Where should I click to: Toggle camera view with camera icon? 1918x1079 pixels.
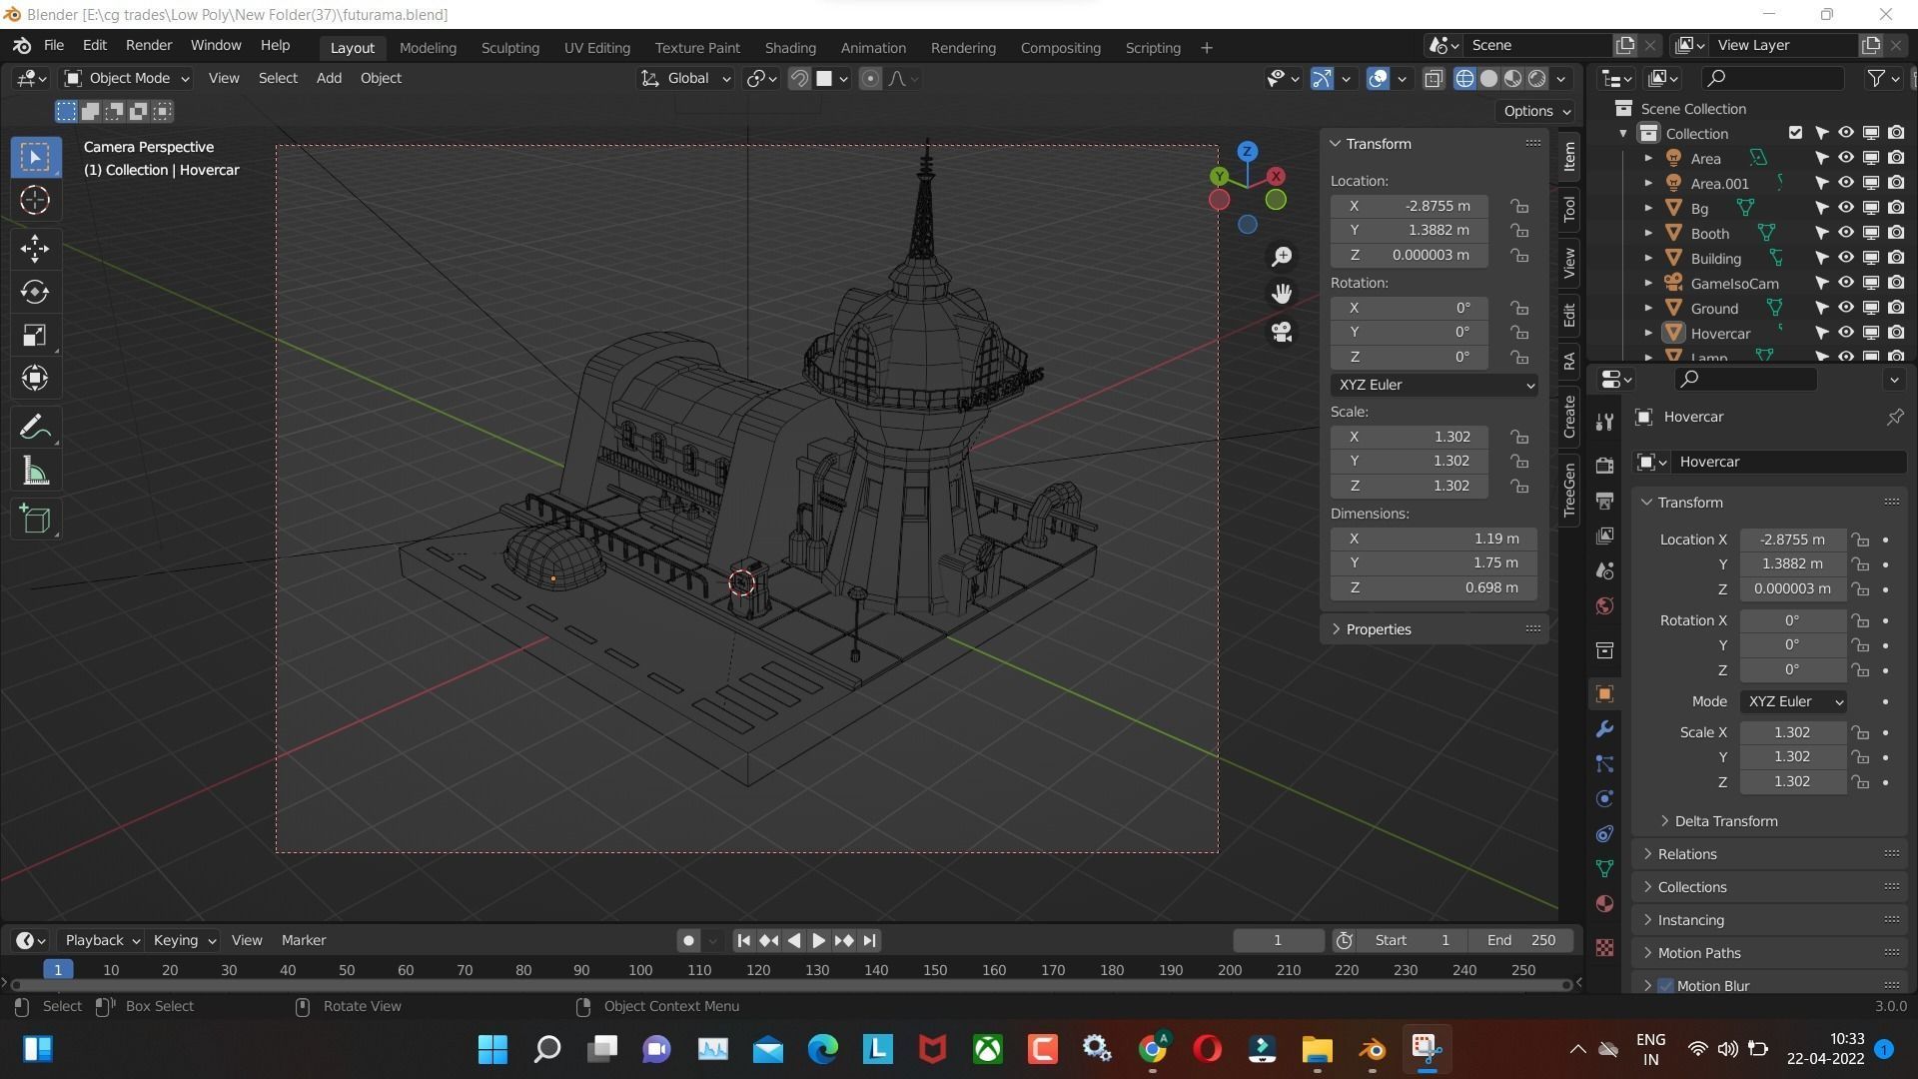(x=1282, y=332)
